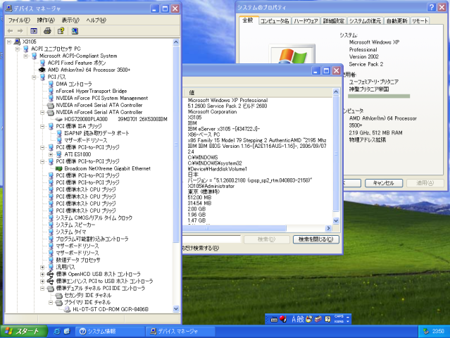This screenshot has height=338, width=450.
Task: Open the Help menu in Device Manager
Action: coord(96,20)
